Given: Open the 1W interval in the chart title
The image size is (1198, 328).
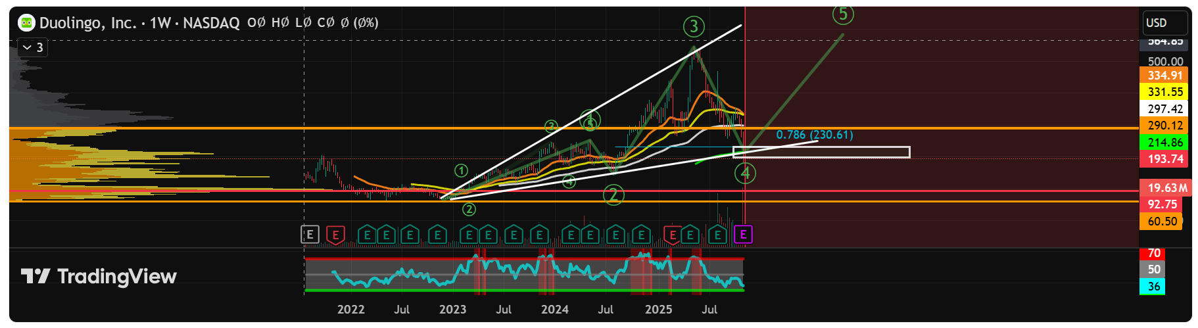Looking at the screenshot, I should [160, 23].
